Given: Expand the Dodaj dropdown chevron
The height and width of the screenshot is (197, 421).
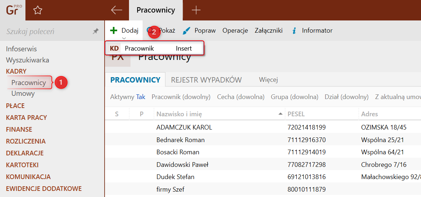Looking at the screenshot, I should click(x=124, y=38).
